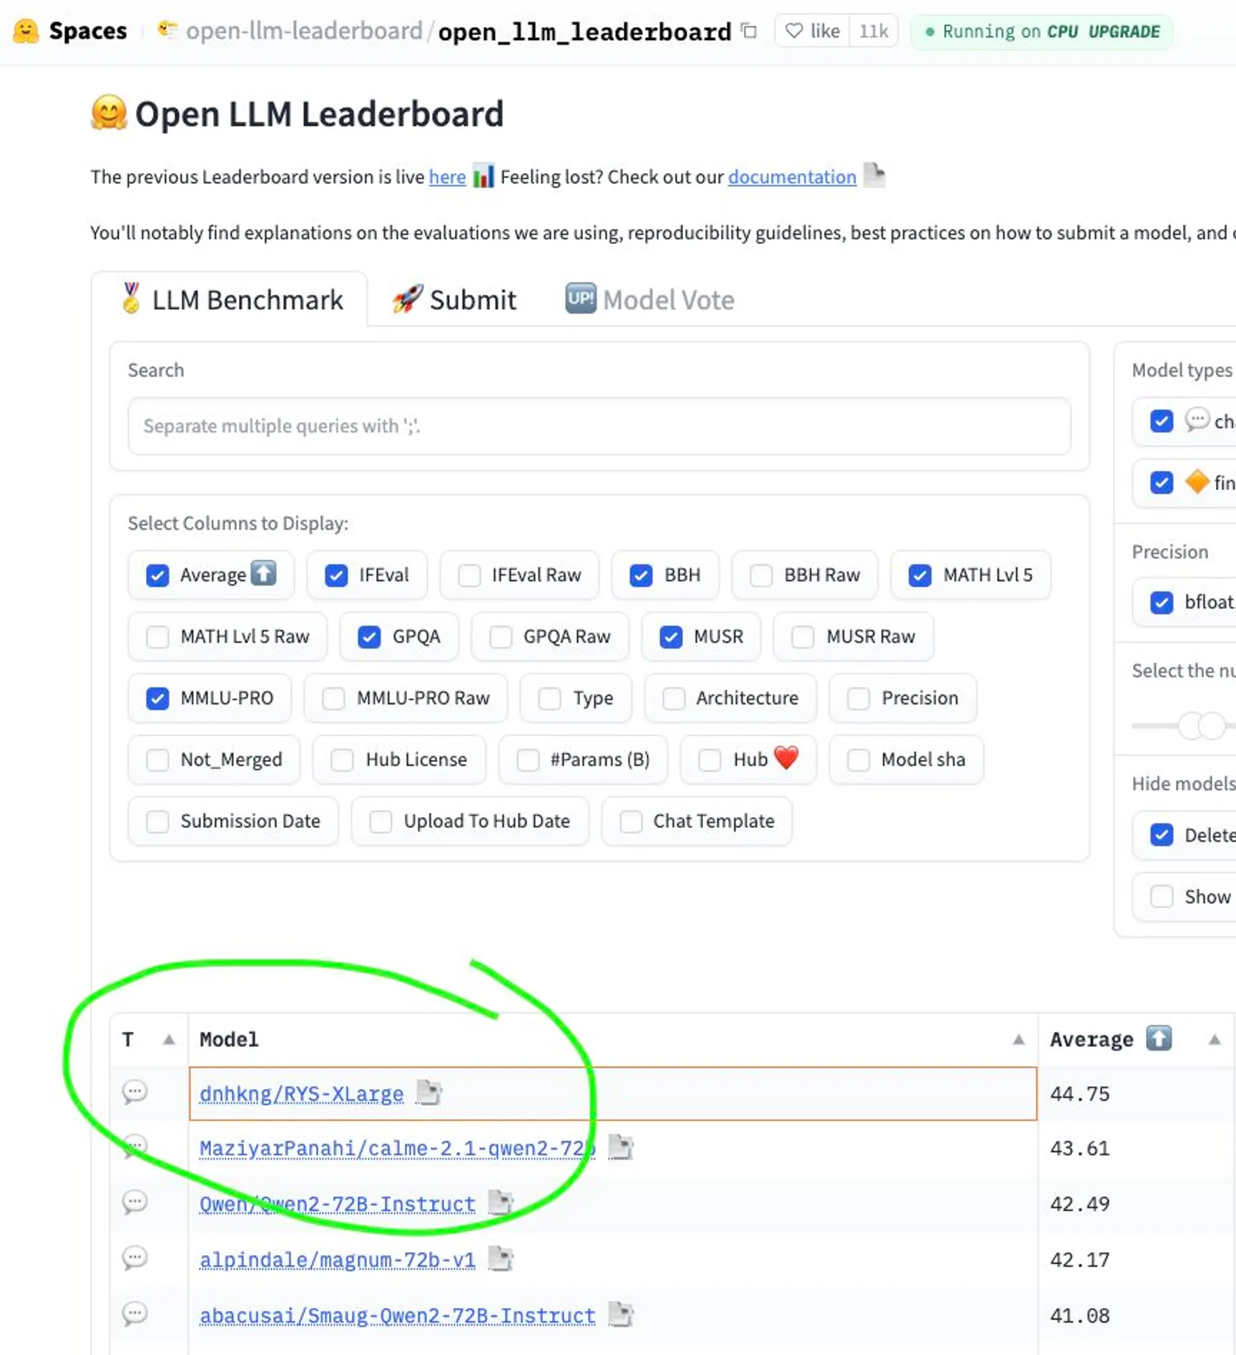Click the document icon after alpindale/magnum-72b-v1
The width and height of the screenshot is (1236, 1355).
tap(500, 1258)
